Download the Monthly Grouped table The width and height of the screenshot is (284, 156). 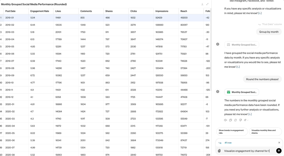click(202, 4)
